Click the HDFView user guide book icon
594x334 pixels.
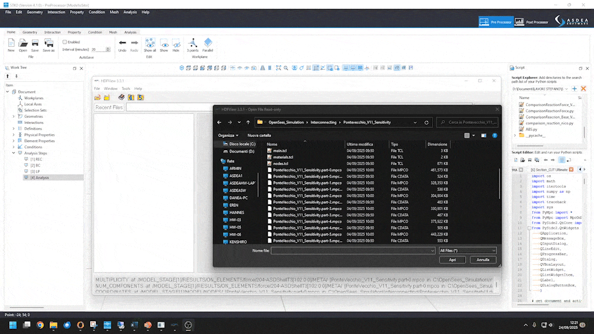pyautogui.click(x=122, y=97)
